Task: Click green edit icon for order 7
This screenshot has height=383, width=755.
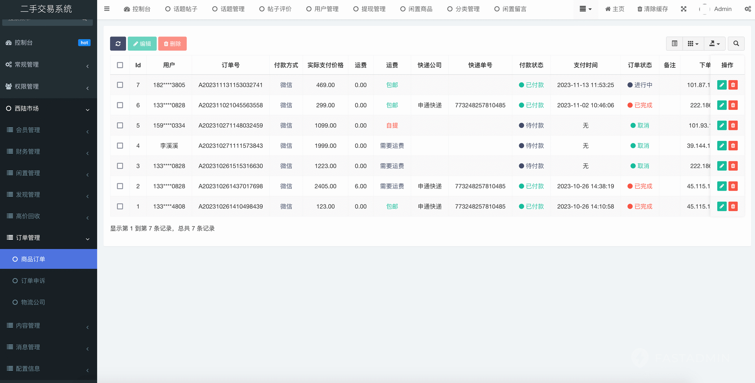Action: coord(722,85)
